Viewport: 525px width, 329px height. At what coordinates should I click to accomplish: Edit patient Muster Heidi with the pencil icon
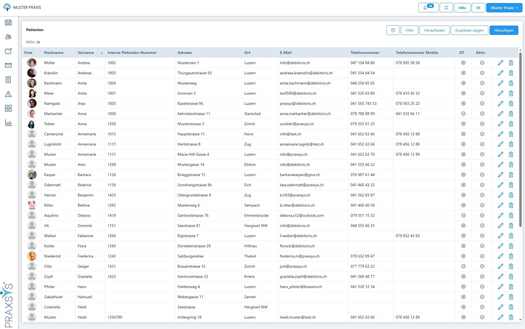click(x=501, y=317)
